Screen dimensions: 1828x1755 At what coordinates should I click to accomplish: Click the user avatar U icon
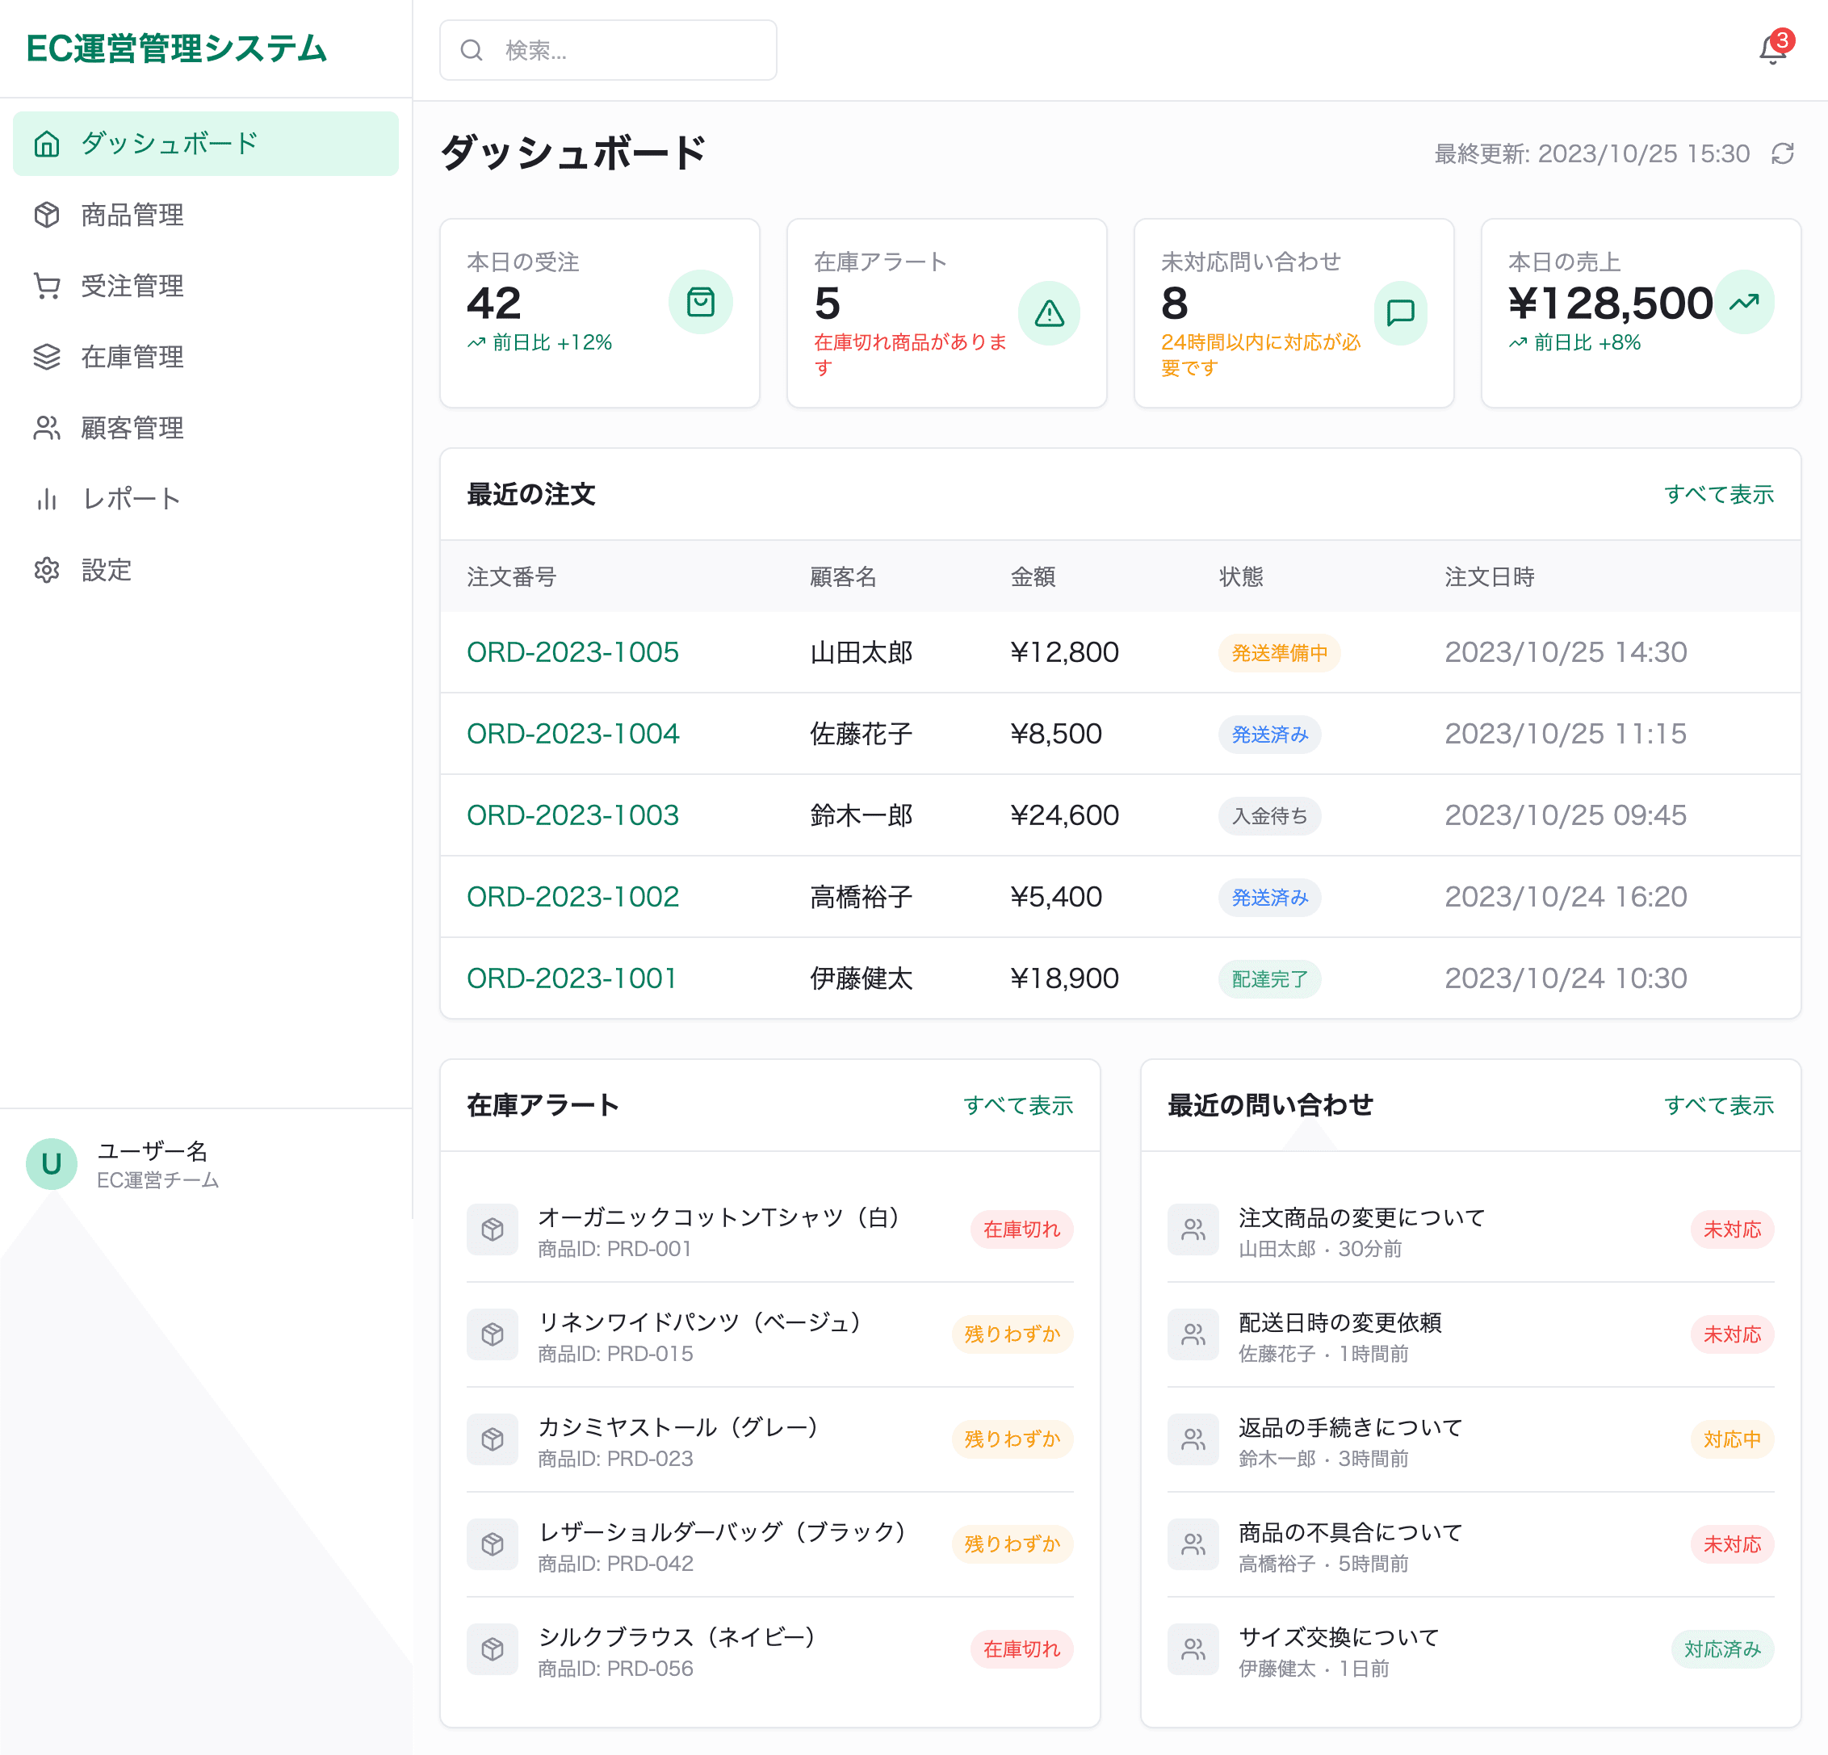pos(52,1164)
